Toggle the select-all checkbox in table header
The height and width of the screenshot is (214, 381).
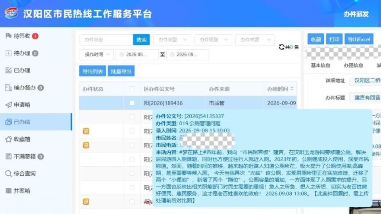pos(132,89)
